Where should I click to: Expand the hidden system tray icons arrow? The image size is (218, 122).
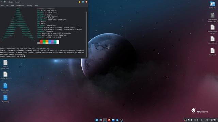point(204,120)
